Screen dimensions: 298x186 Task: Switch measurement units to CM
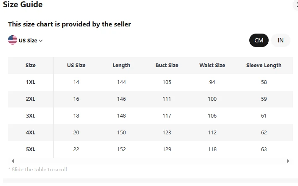(x=259, y=40)
